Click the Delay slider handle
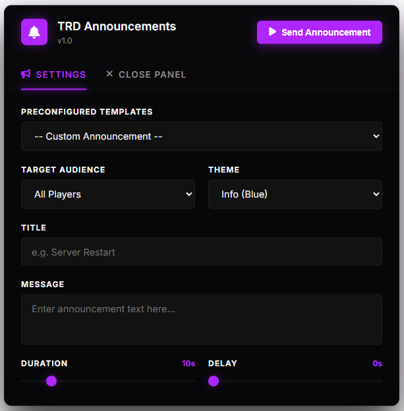This screenshot has width=404, height=411. click(x=214, y=381)
